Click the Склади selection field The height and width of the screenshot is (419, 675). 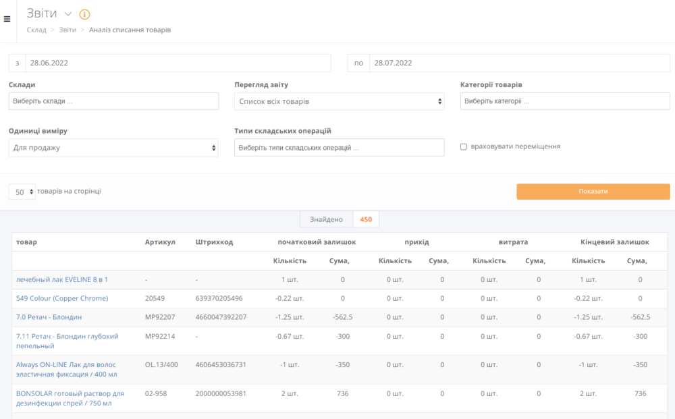pyautogui.click(x=113, y=101)
